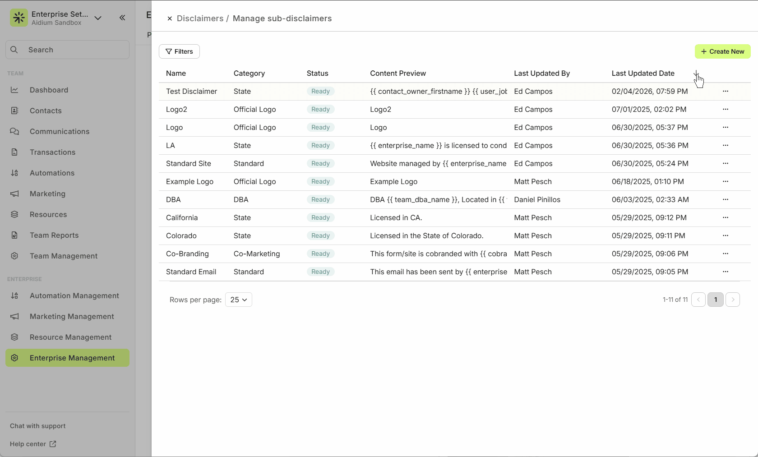The image size is (758, 457).
Task: Click the Create New button
Action: [x=722, y=51]
